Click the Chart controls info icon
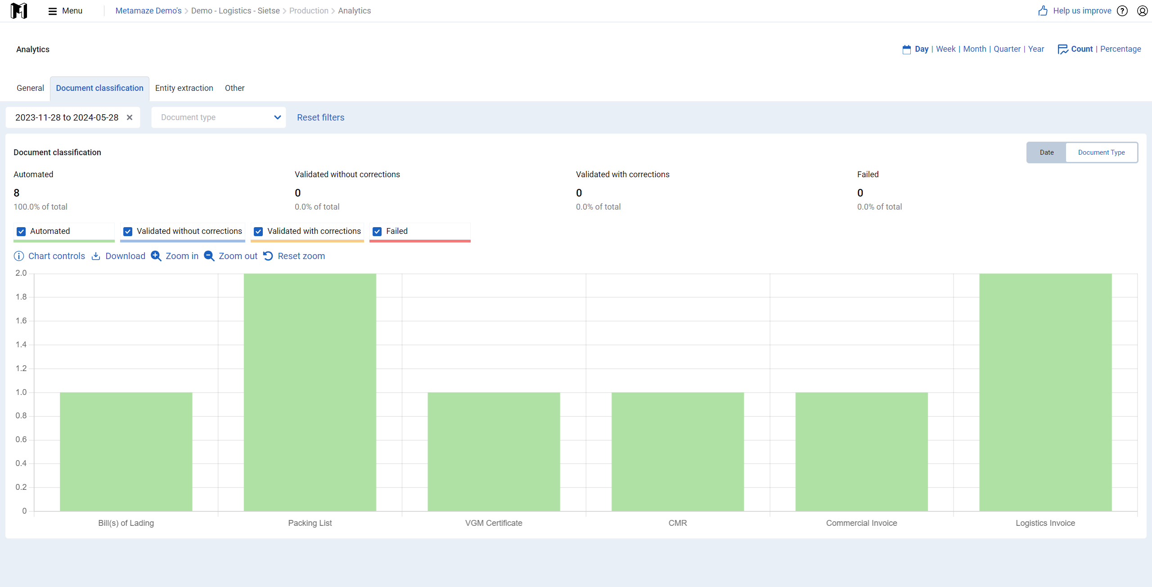The width and height of the screenshot is (1152, 587). pos(19,256)
